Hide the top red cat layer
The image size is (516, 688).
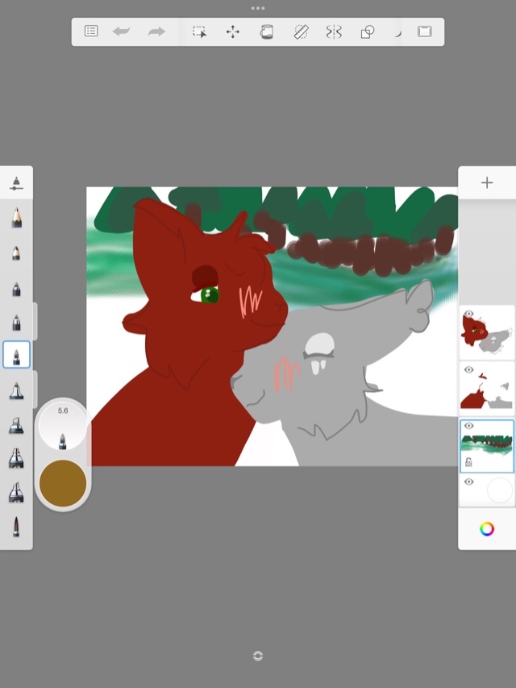coord(468,315)
